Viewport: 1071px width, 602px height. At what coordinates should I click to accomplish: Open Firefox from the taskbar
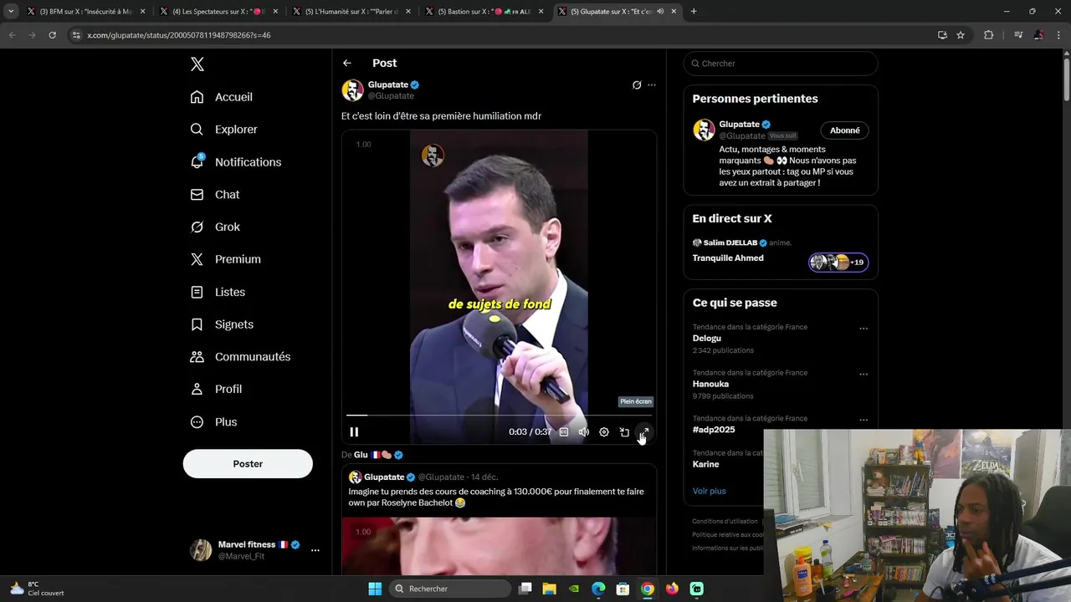tap(672, 589)
